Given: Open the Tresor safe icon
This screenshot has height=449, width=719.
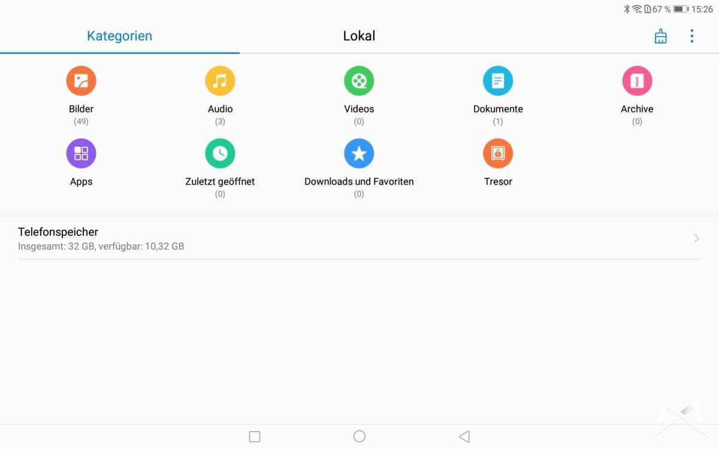Looking at the screenshot, I should coord(498,153).
